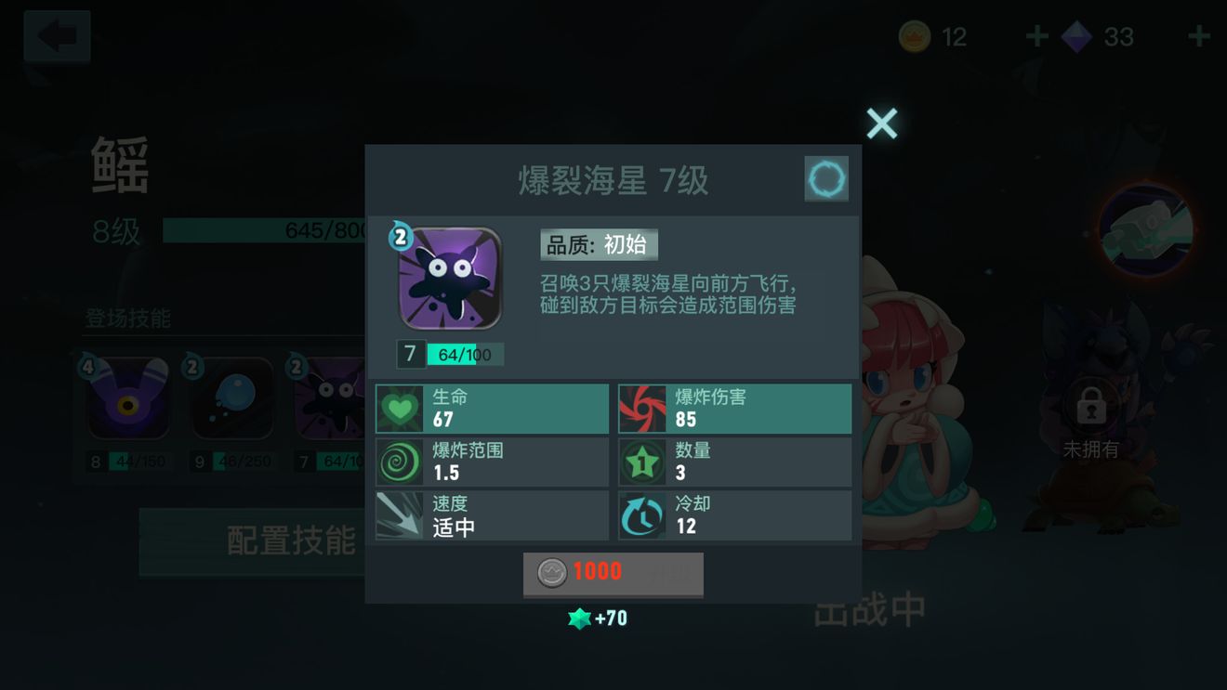Tap the 1000 coin upgrade button
The image size is (1227, 690).
613,574
